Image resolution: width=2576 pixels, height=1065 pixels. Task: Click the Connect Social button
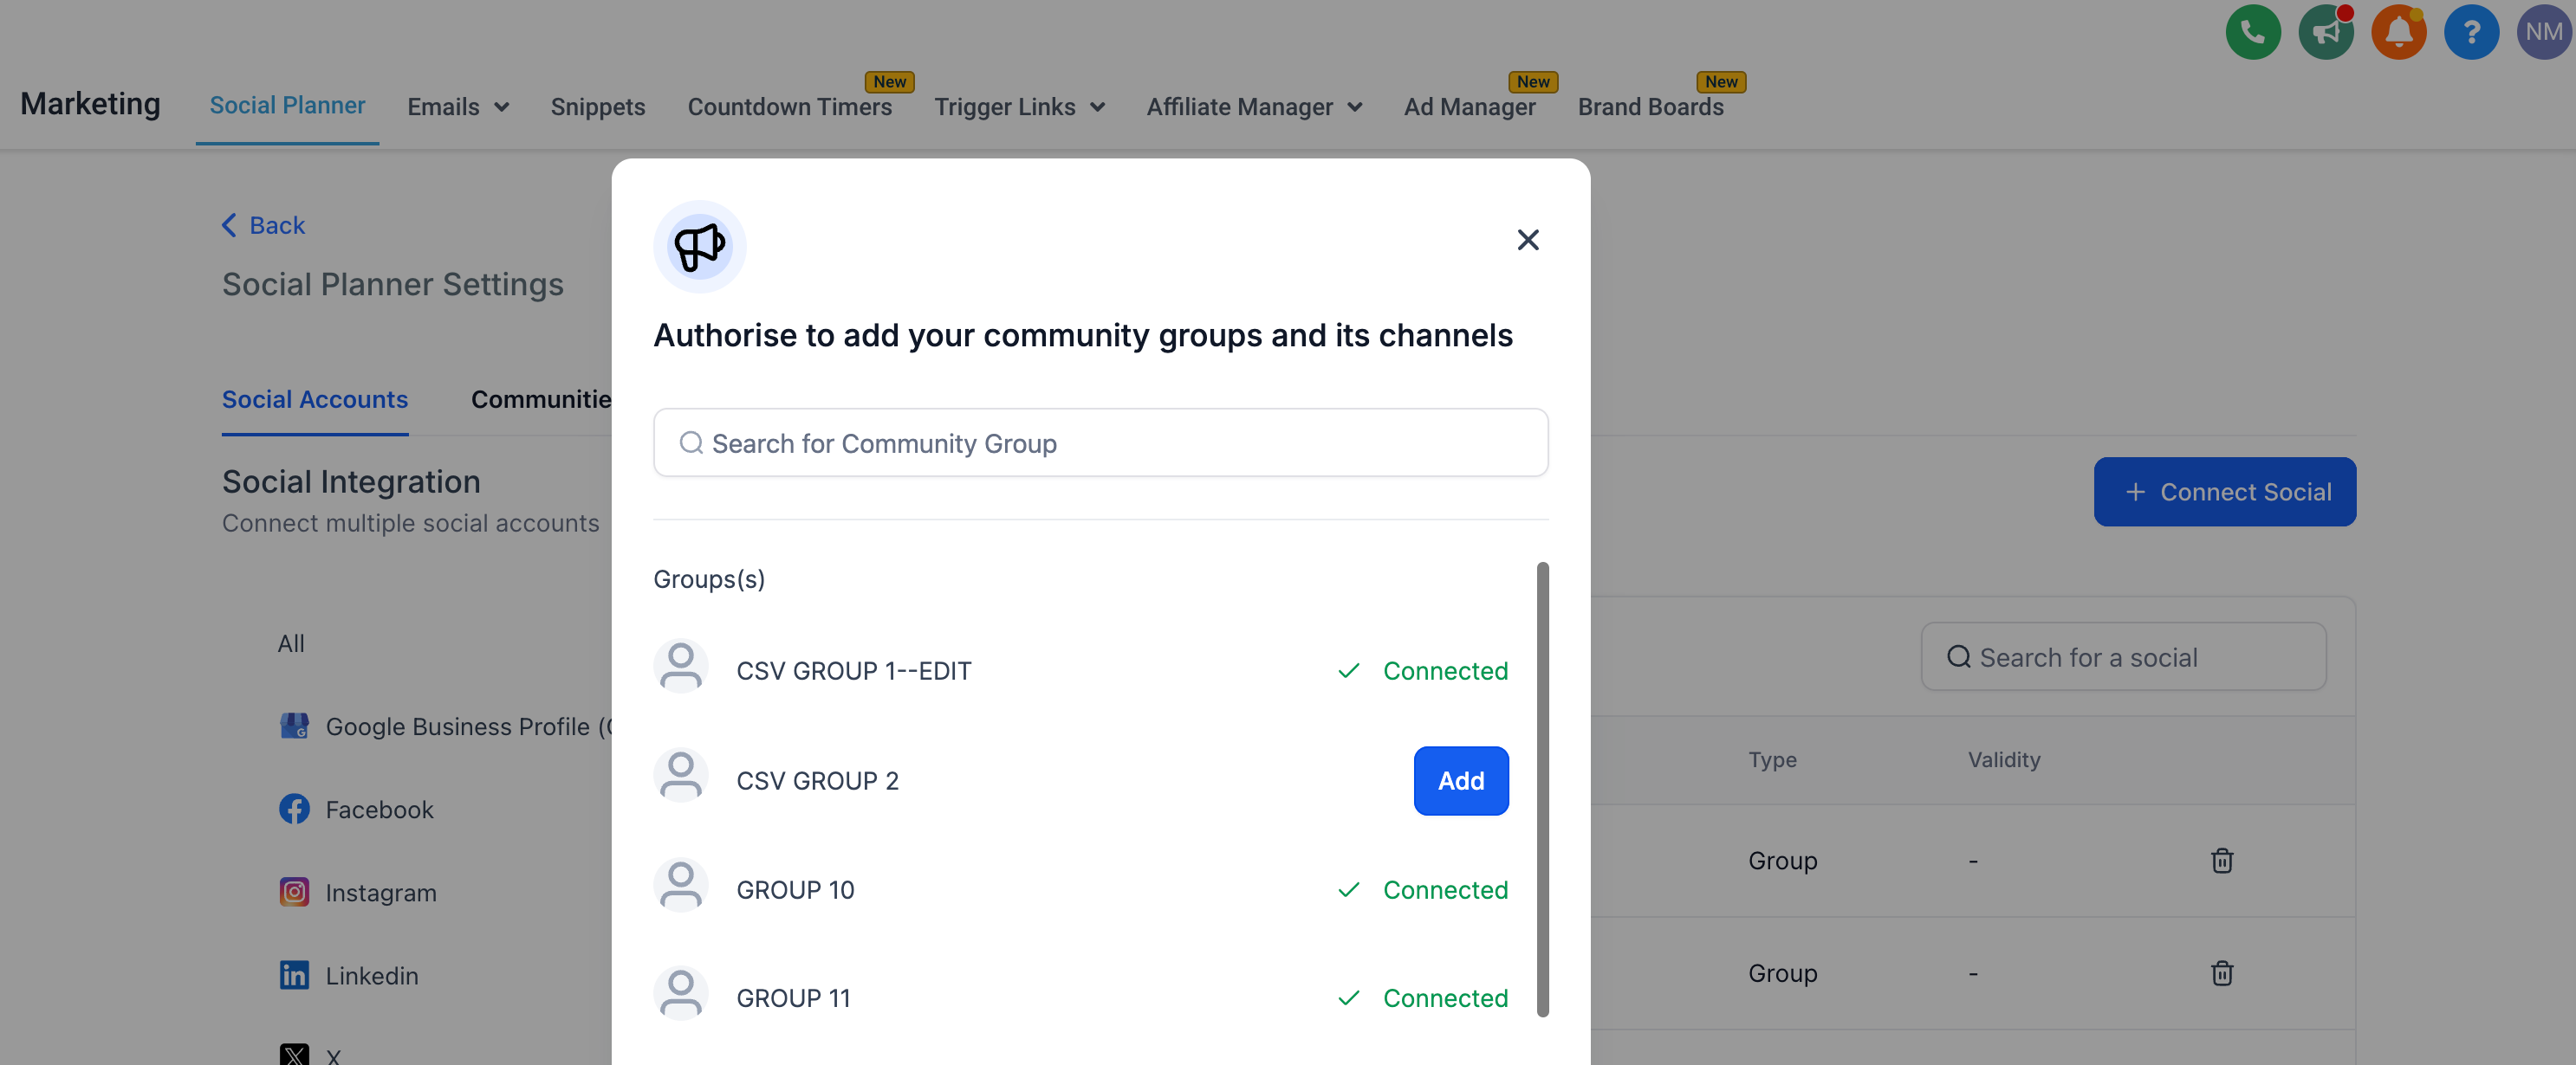(2224, 492)
